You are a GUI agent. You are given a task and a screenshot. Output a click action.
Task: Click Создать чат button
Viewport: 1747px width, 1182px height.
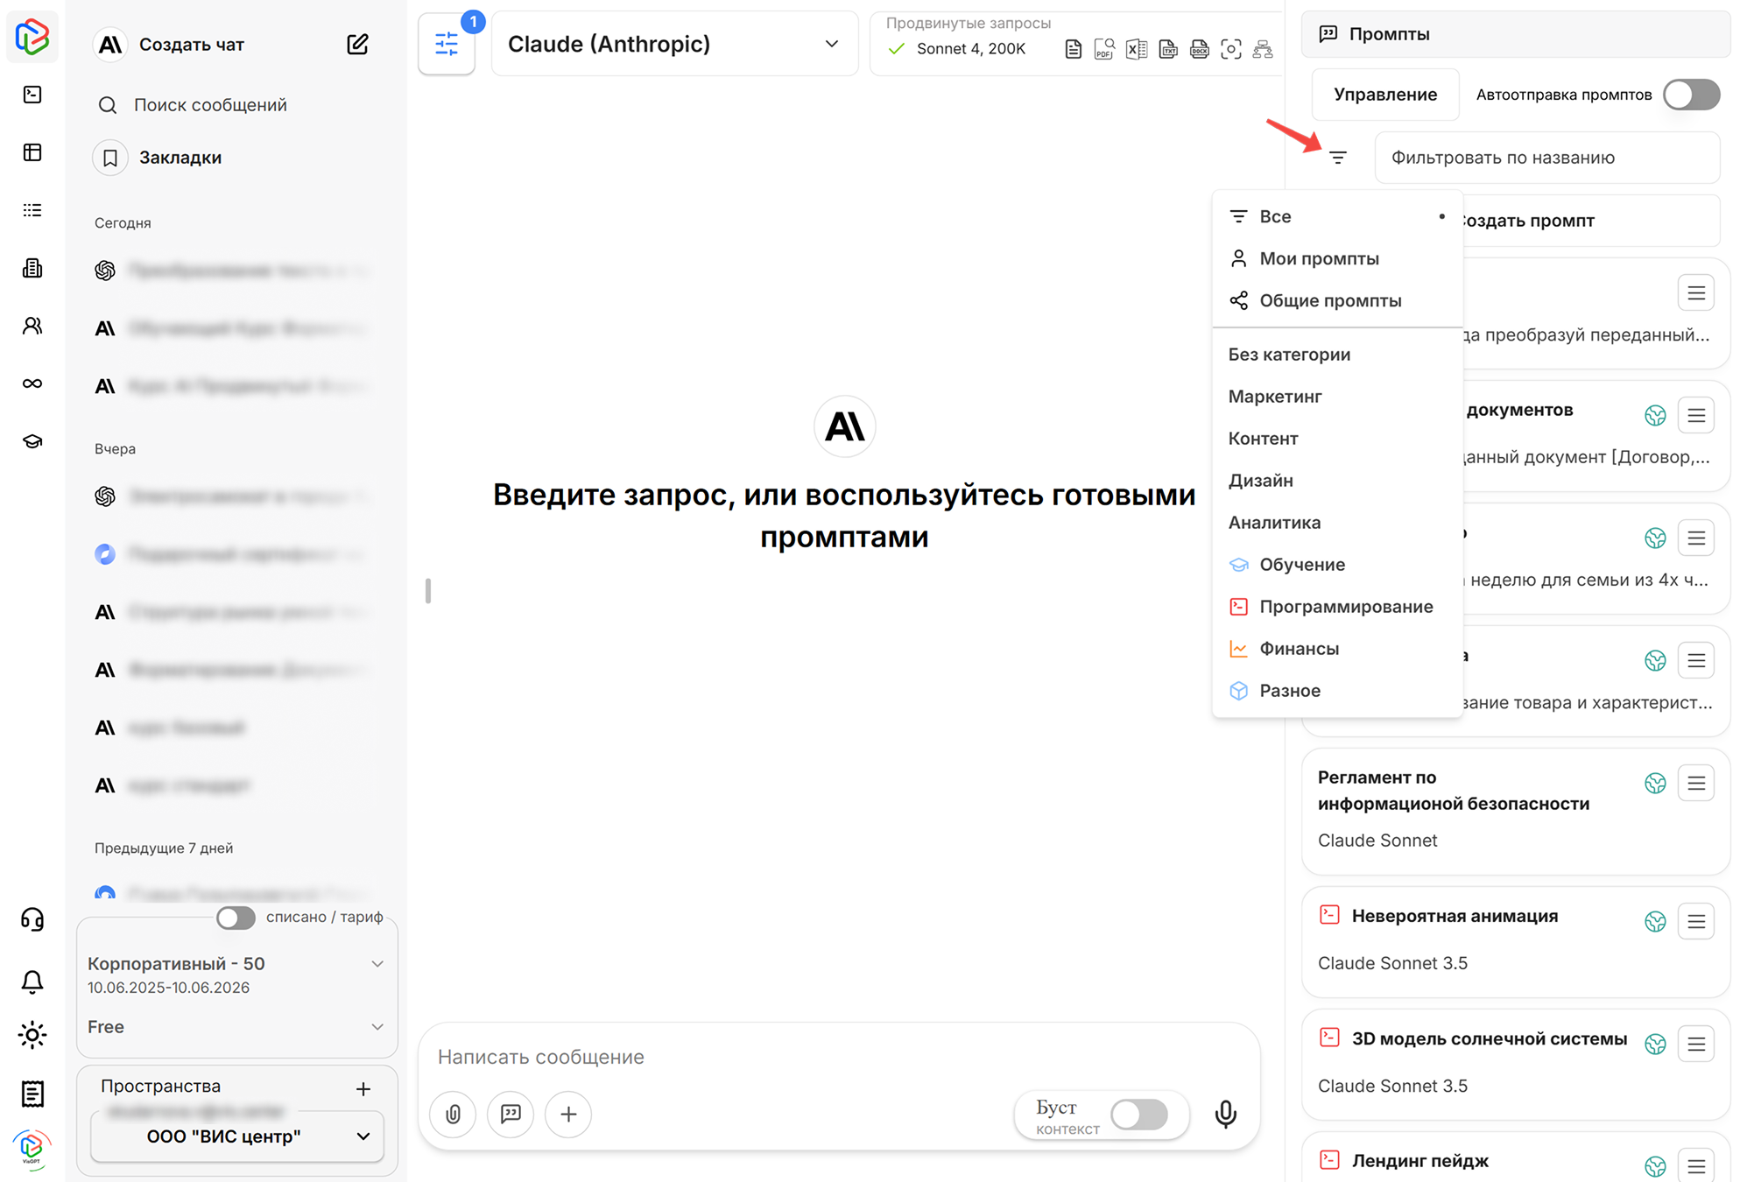[x=191, y=45]
